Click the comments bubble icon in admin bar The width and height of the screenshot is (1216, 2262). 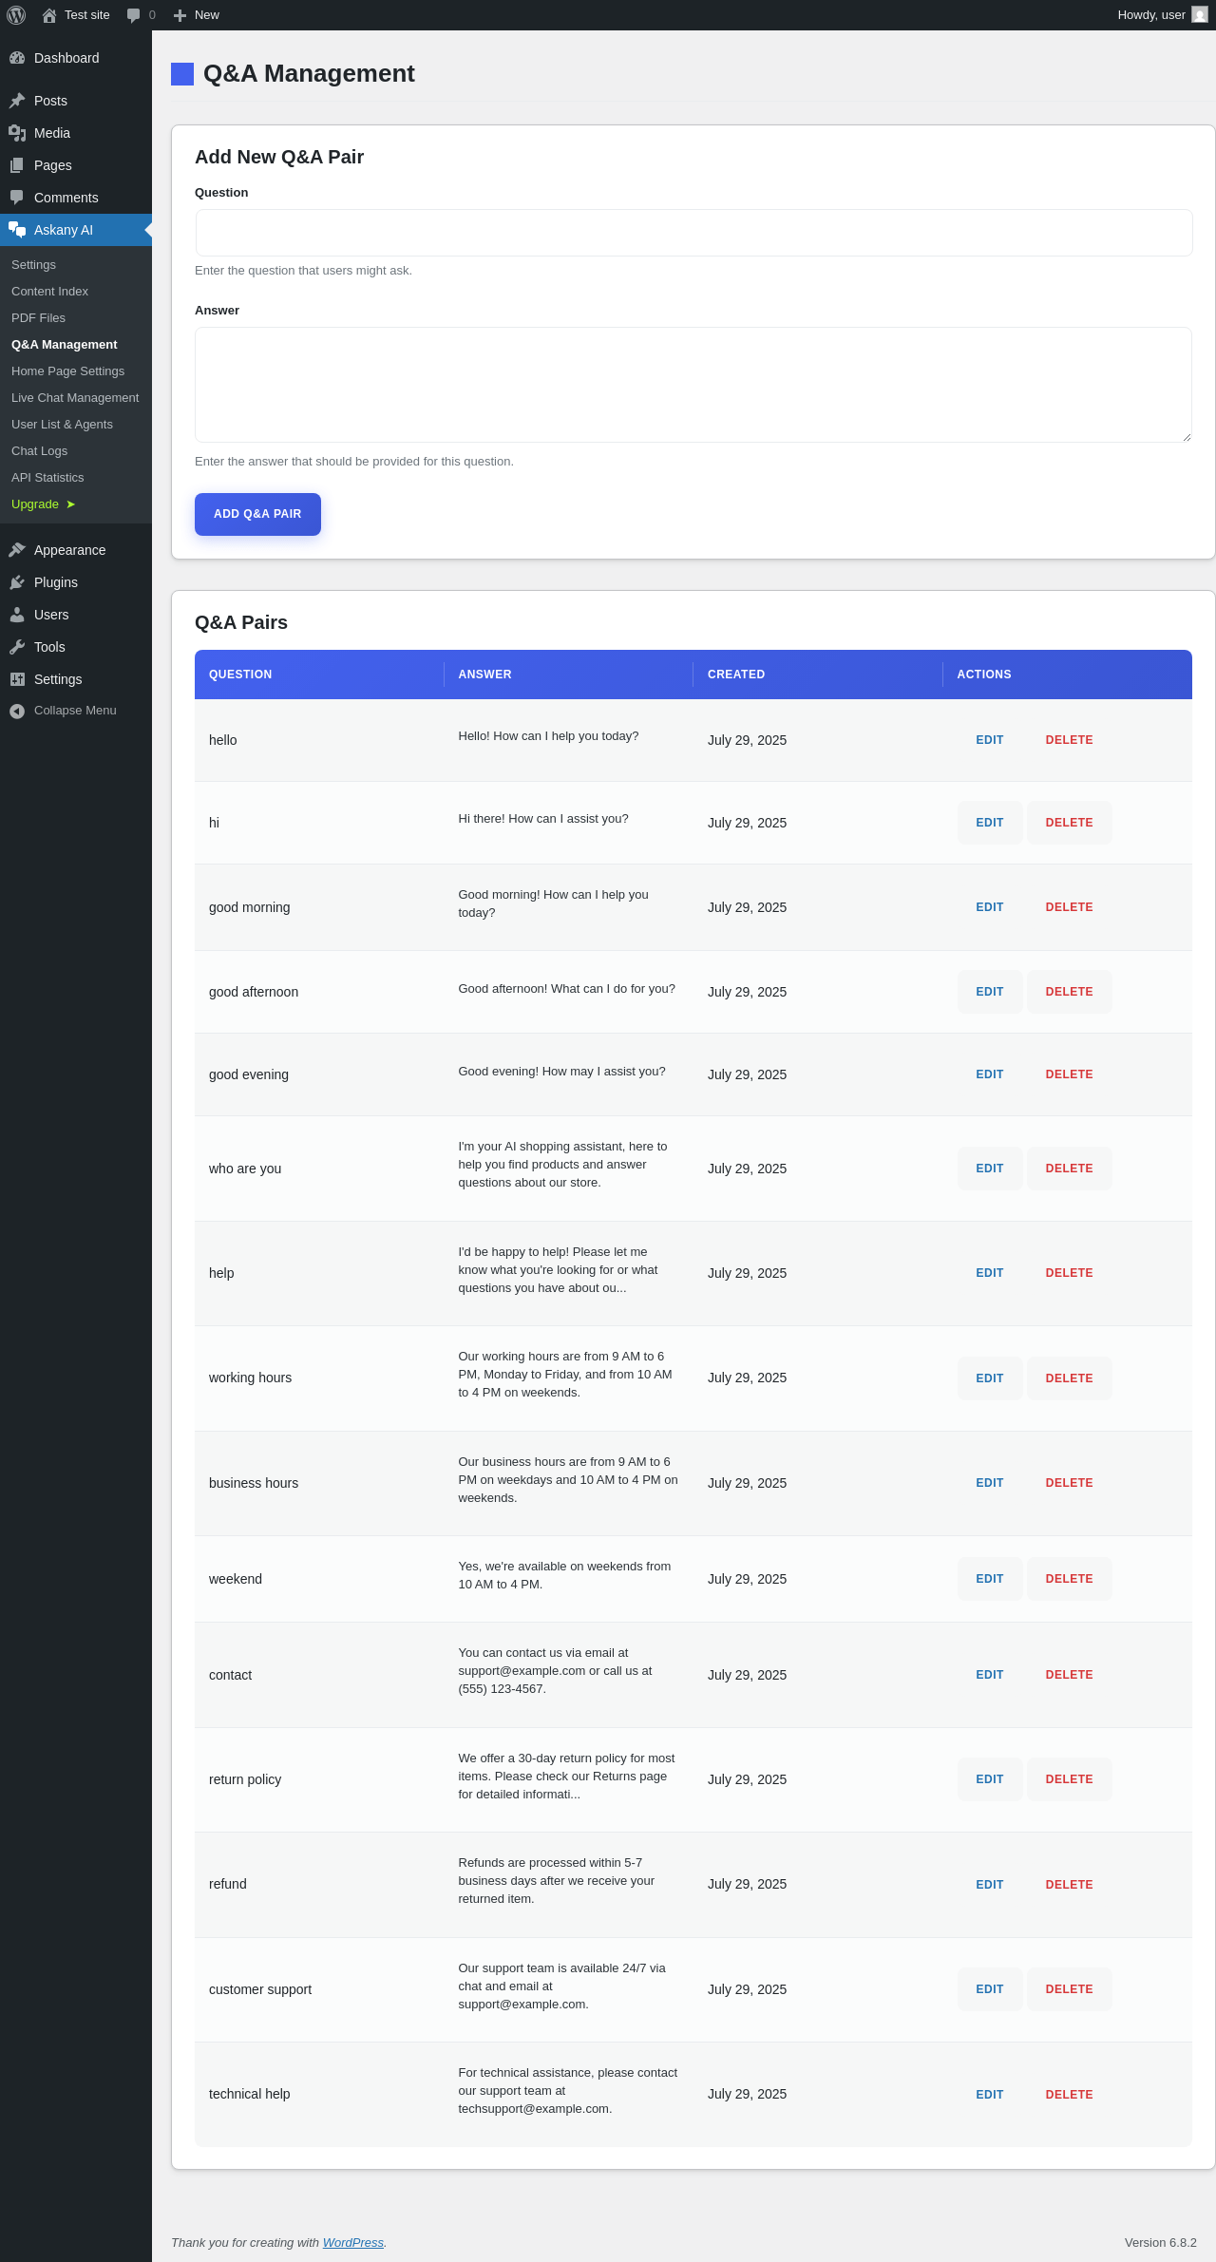(133, 15)
